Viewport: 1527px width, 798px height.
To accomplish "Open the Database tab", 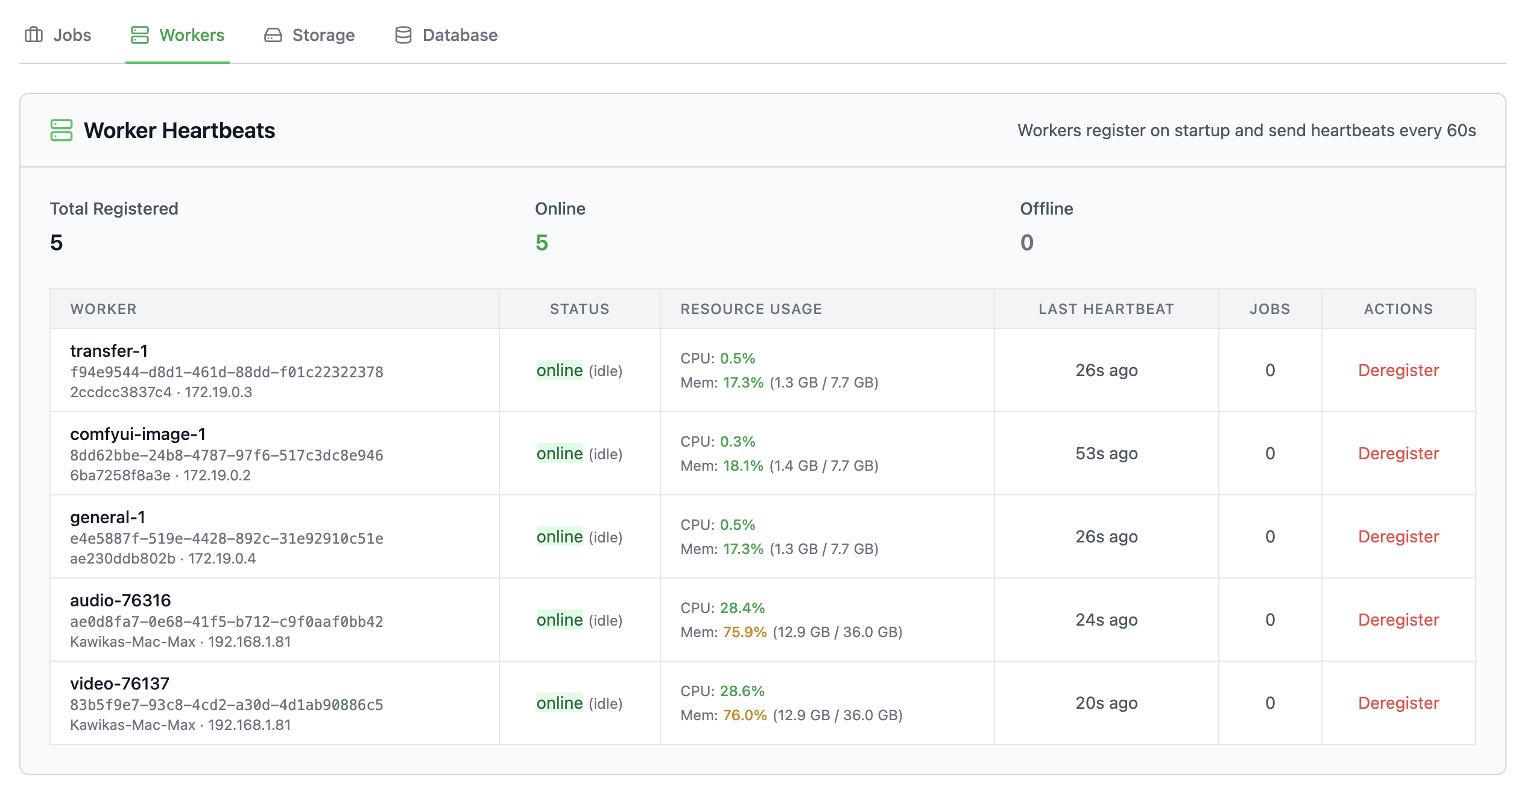I will pyautogui.click(x=460, y=35).
